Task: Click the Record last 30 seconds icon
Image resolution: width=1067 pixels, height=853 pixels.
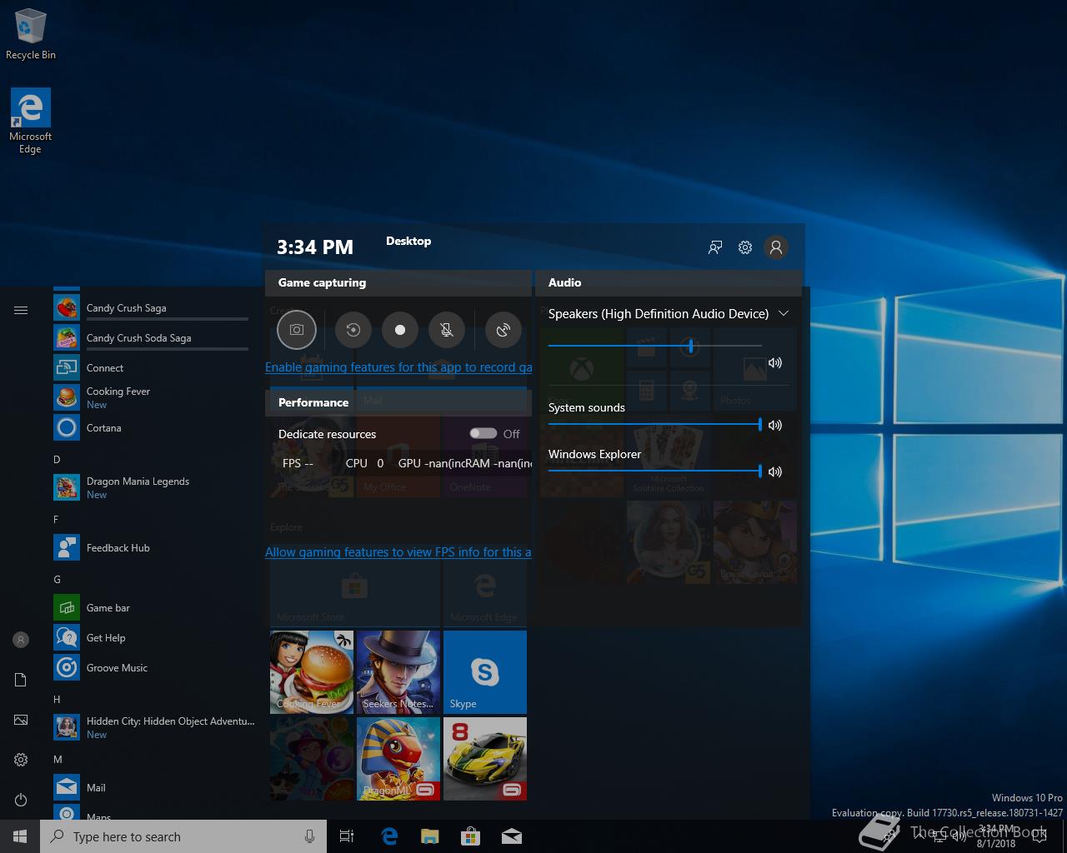Action: (353, 330)
